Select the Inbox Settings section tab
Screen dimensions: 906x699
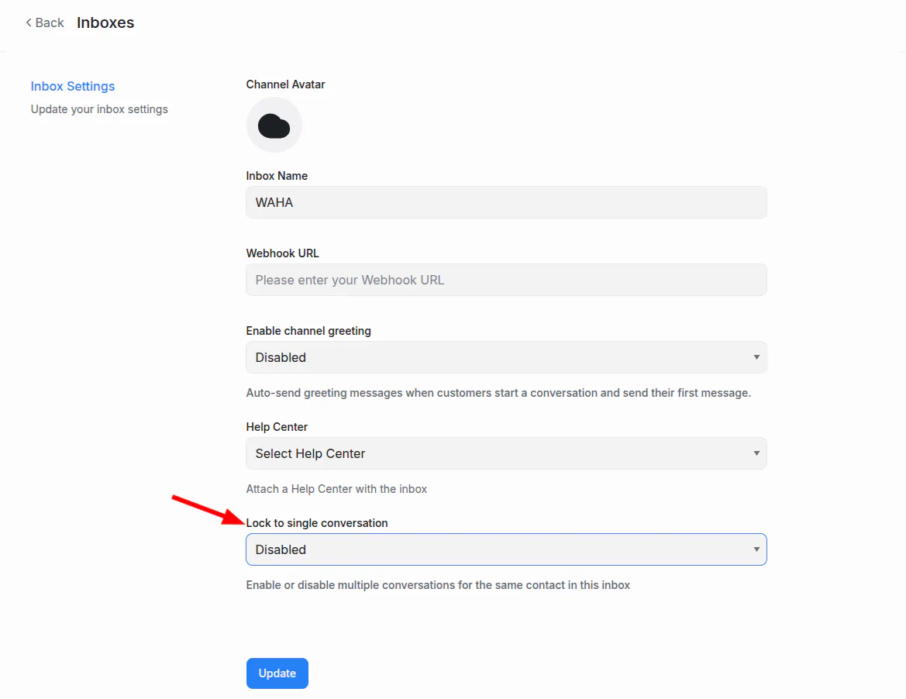73,86
